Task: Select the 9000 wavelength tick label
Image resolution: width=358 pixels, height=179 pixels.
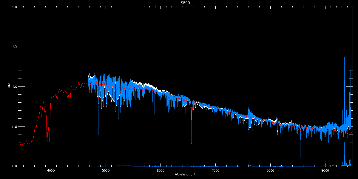Action: click(x=325, y=170)
